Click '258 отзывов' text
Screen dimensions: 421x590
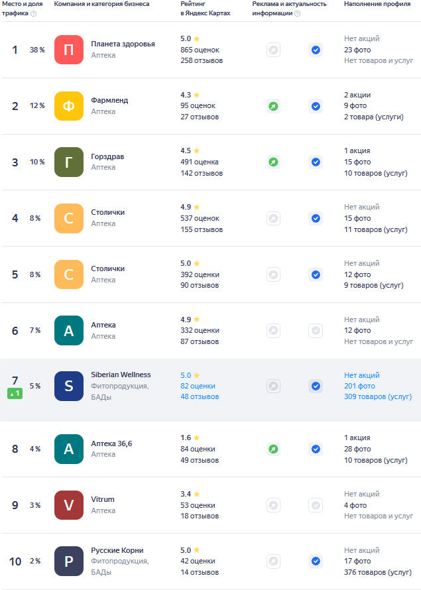pyautogui.click(x=202, y=60)
